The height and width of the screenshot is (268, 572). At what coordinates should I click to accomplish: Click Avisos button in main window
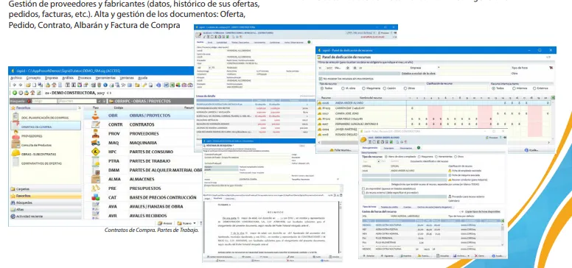tap(165, 223)
